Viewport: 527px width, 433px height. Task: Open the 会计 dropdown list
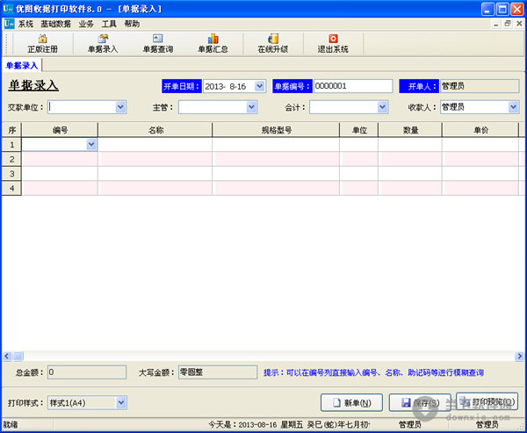click(x=382, y=107)
